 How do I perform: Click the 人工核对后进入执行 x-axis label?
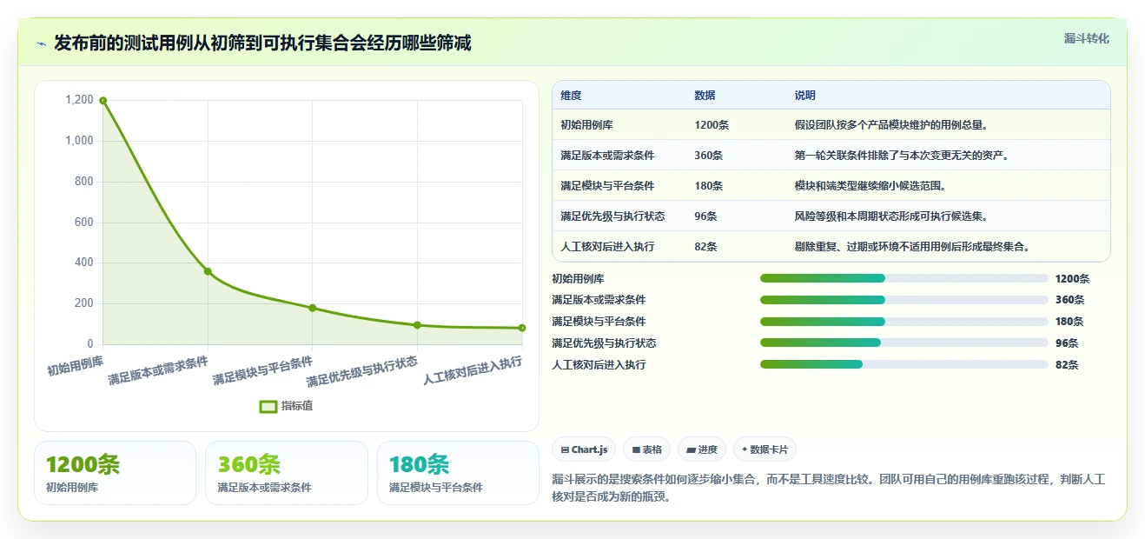coord(473,371)
